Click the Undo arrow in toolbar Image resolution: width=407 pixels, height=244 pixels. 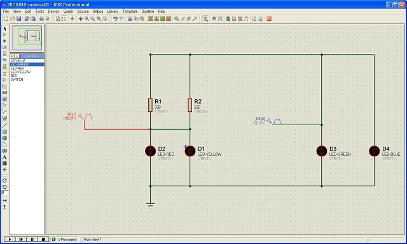tap(115, 18)
